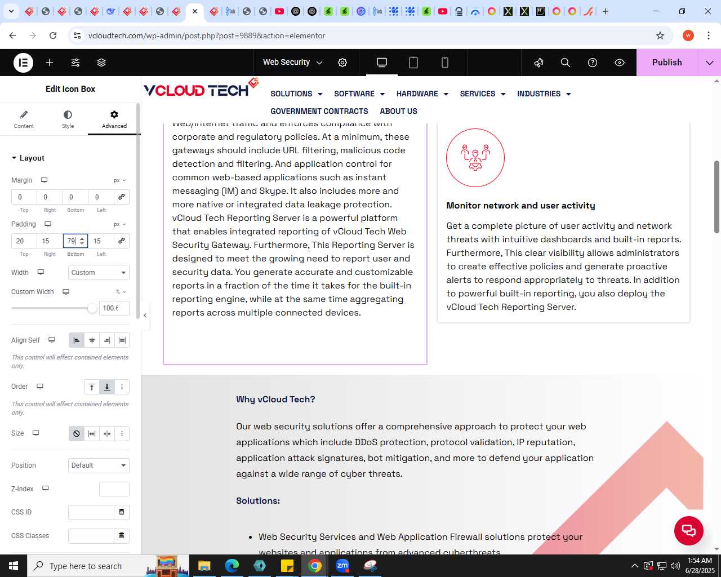Open the Finder search icon
Viewport: 721px width, 577px height.
click(566, 63)
